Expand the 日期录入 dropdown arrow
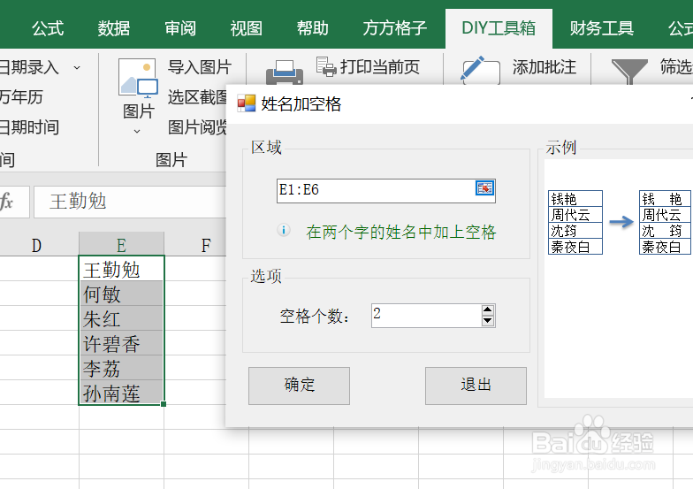 click(x=77, y=67)
